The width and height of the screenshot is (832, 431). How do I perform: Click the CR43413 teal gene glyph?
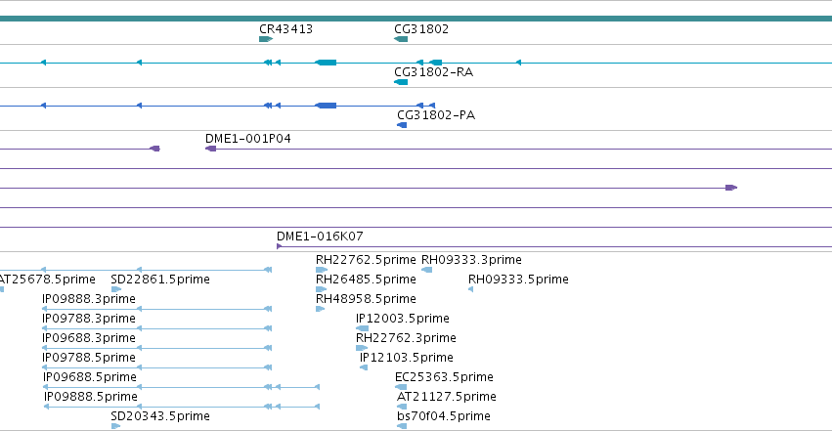click(266, 39)
